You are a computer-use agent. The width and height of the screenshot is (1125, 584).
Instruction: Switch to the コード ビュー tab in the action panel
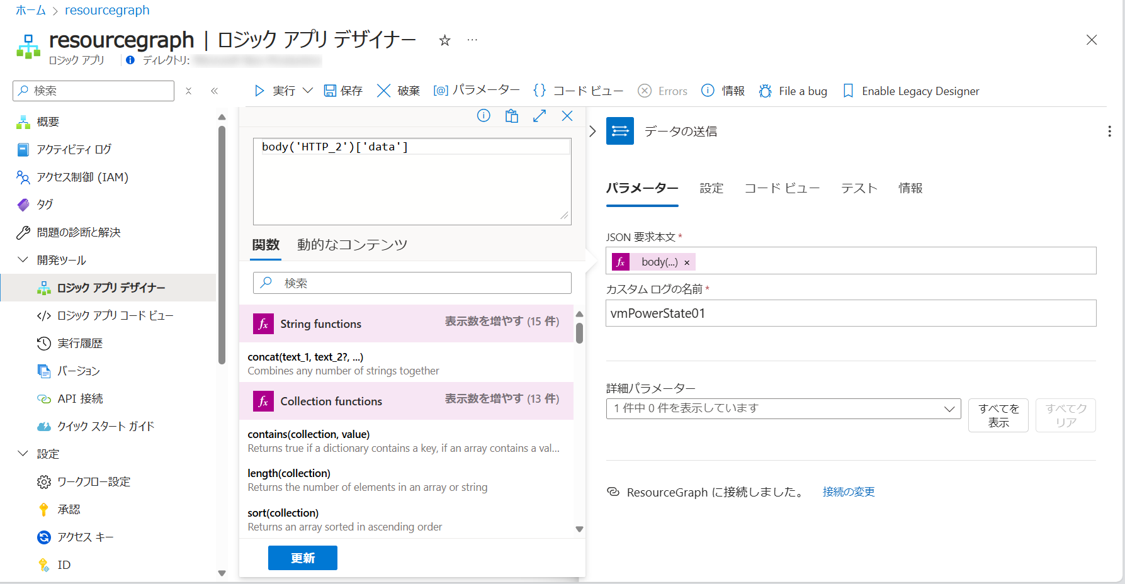coord(782,188)
